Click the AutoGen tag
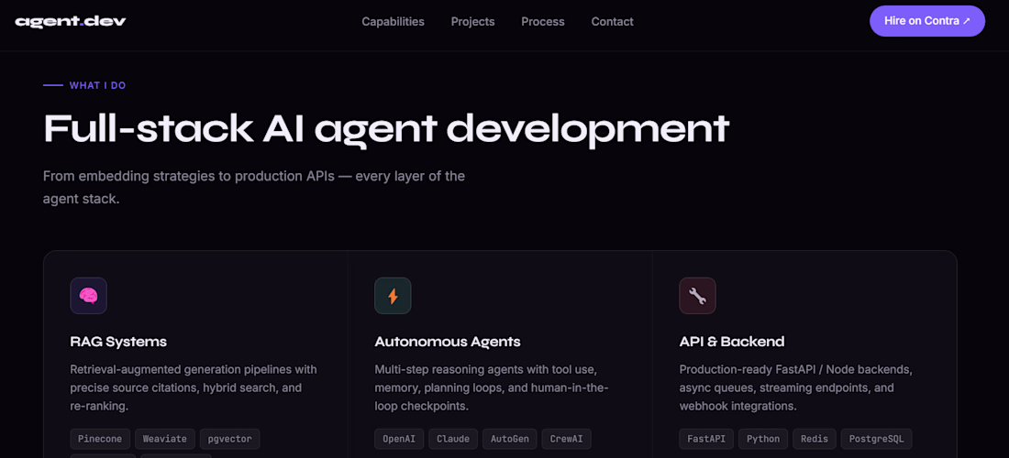This screenshot has height=458, width=1009. click(x=510, y=439)
